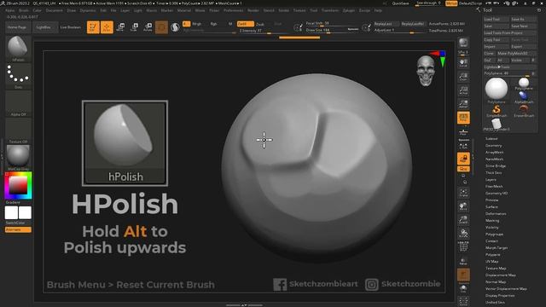
Task: Select the Move transform tool
Action: (120, 27)
